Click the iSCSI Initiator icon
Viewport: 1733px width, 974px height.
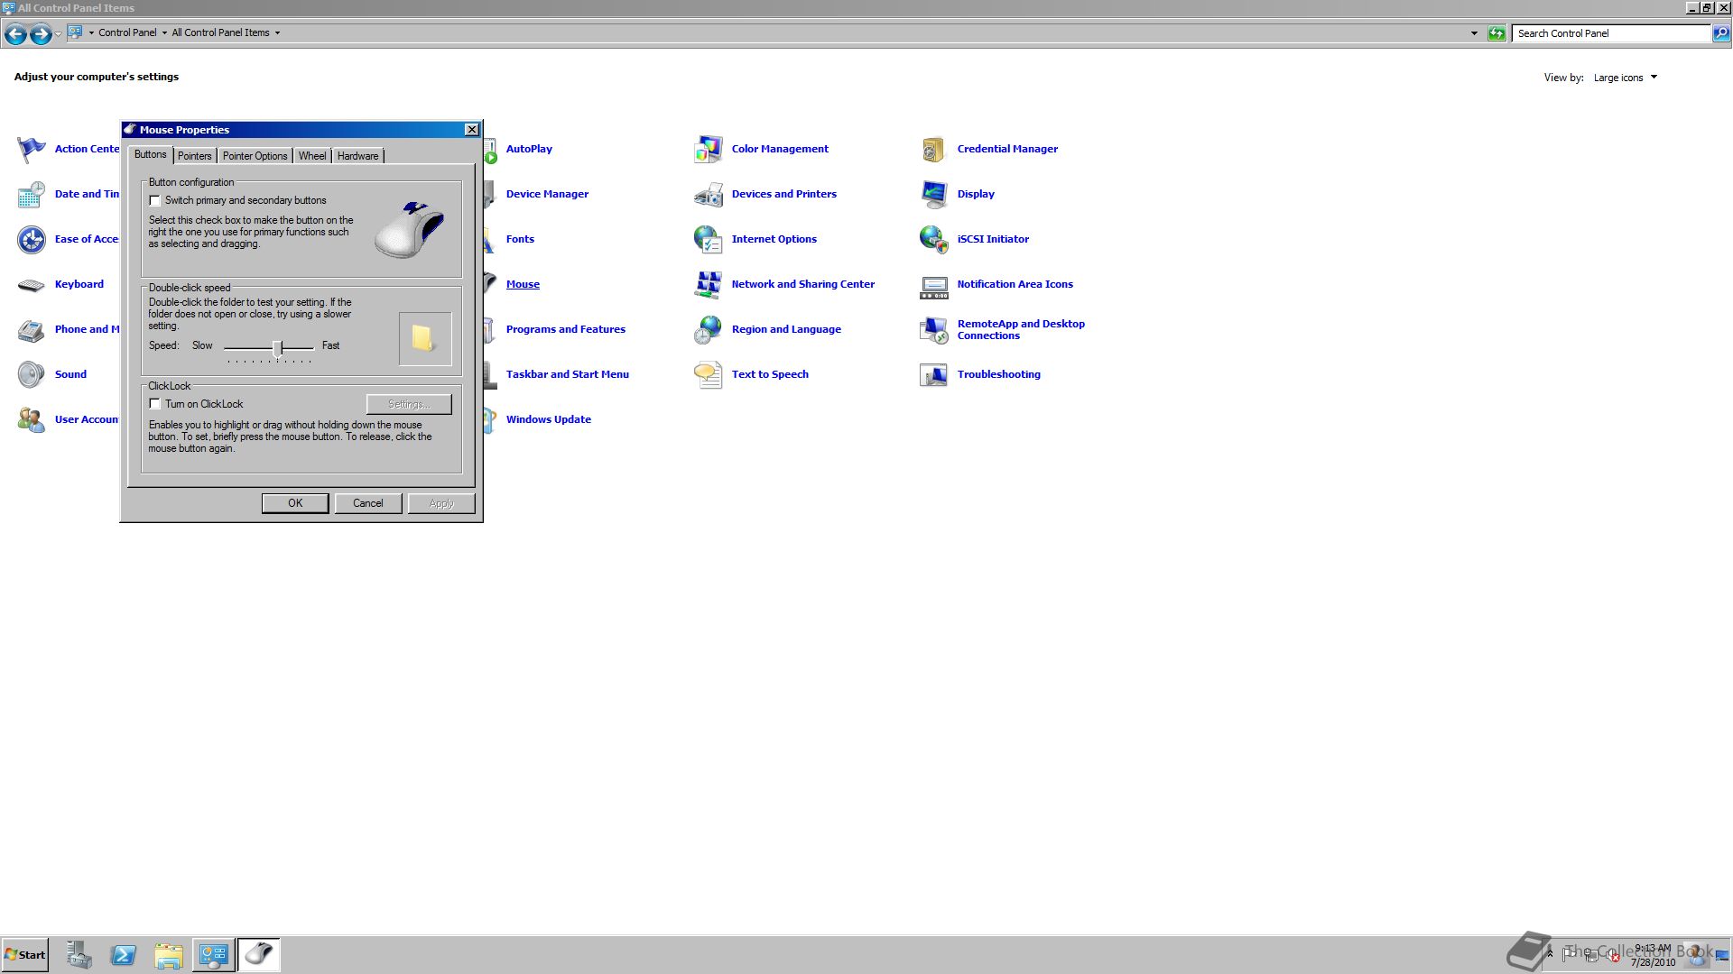[933, 239]
